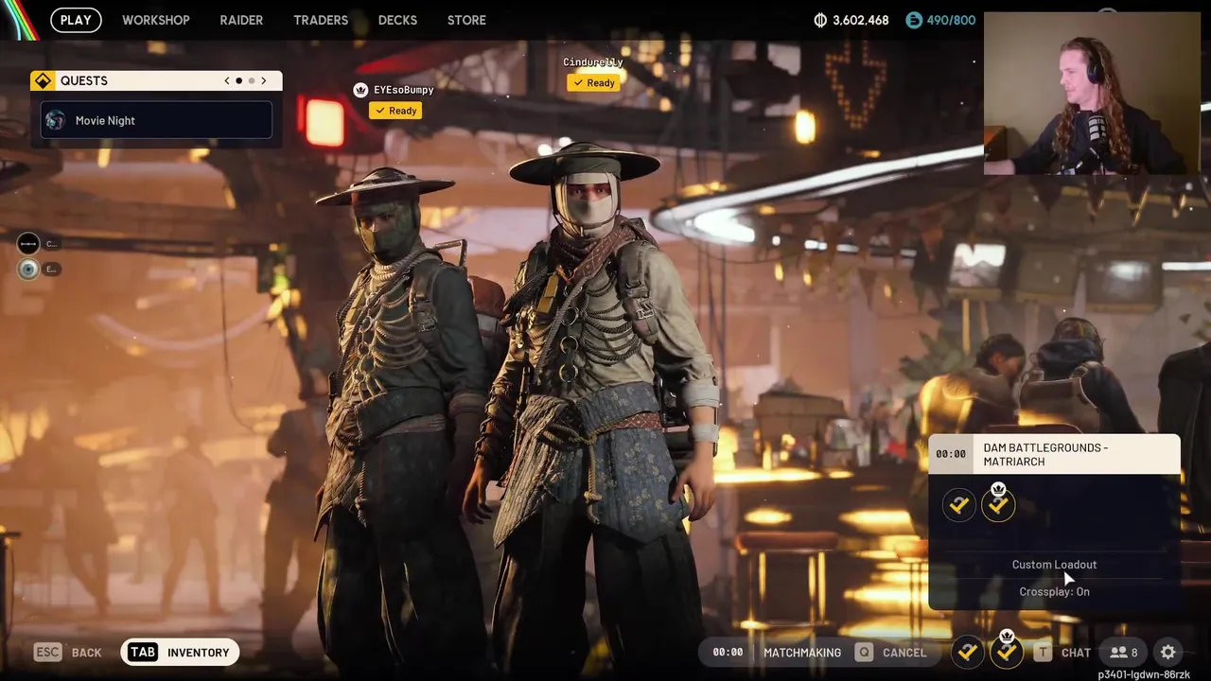Toggle the Crossplay: On setting
1211x681 pixels.
(1054, 592)
